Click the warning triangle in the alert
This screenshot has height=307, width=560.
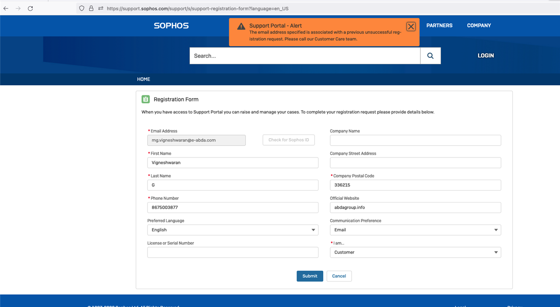pyautogui.click(x=241, y=26)
